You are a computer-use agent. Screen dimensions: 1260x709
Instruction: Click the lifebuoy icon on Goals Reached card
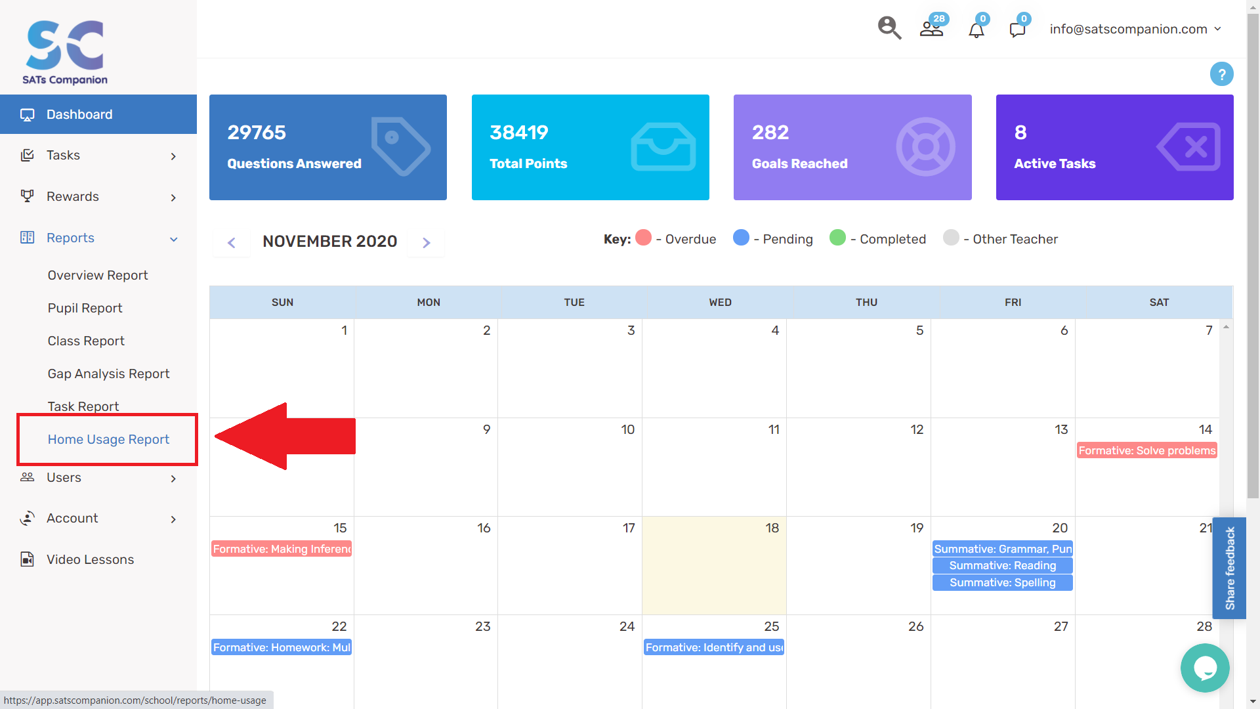point(925,147)
